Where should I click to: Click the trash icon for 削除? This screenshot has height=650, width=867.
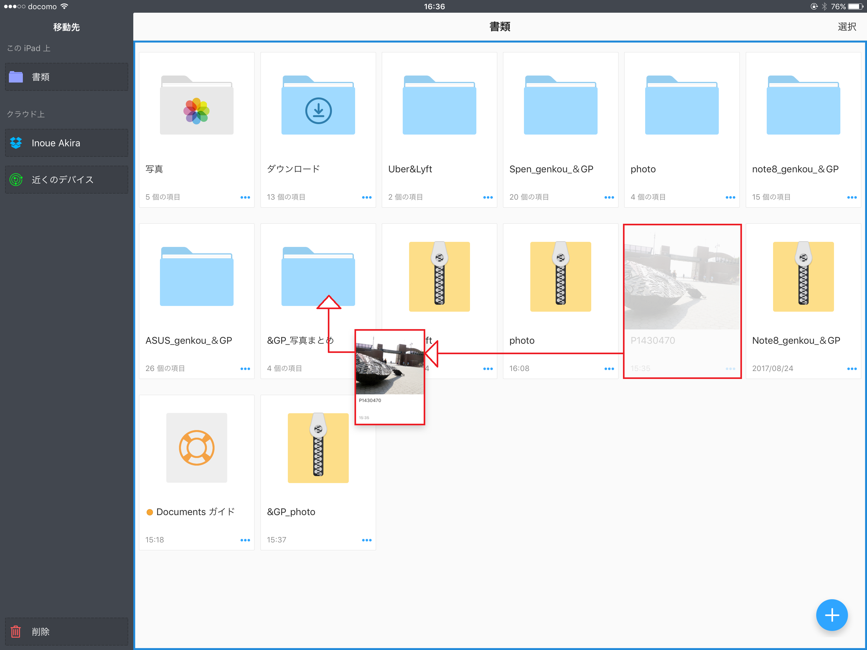16,632
